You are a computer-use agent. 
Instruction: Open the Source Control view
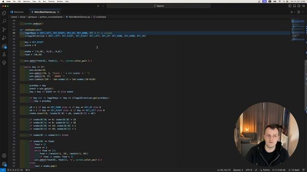tap(4, 30)
